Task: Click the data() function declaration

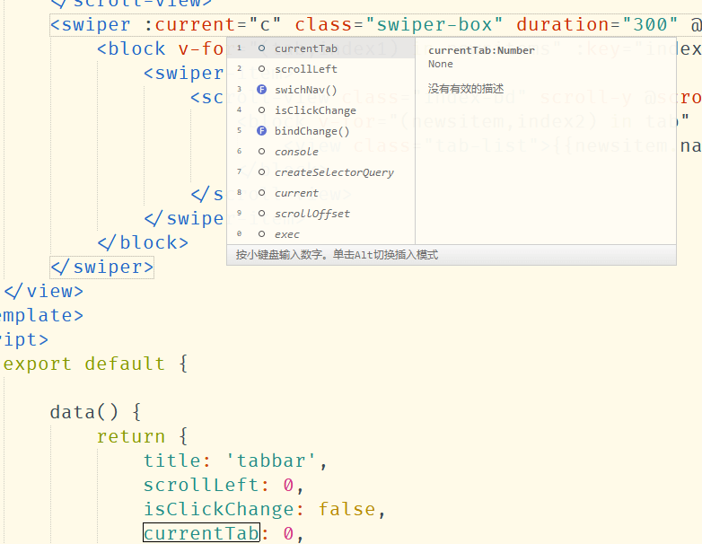Action: [x=95, y=412]
